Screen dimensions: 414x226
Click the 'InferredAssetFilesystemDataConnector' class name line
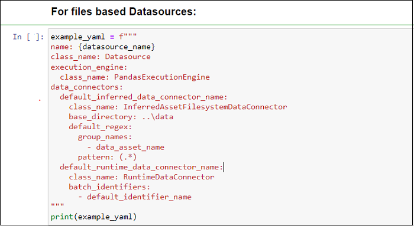click(x=178, y=107)
